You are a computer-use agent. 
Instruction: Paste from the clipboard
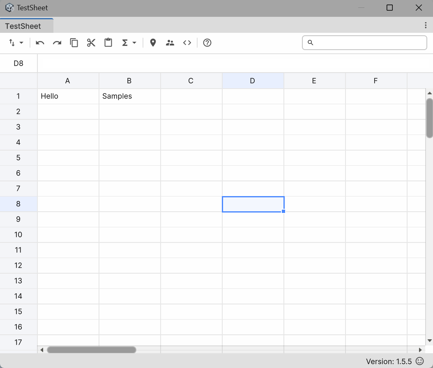[x=108, y=43]
